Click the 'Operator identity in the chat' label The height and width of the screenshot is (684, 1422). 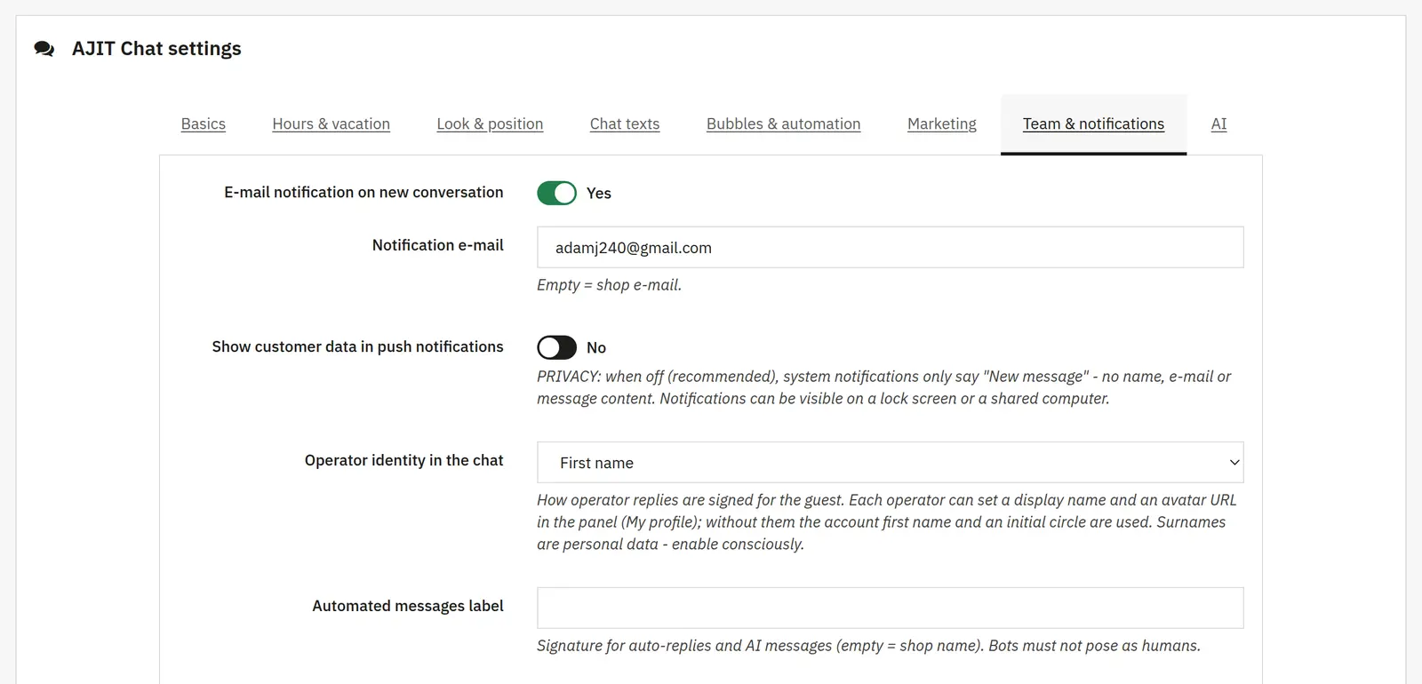pyautogui.click(x=404, y=460)
